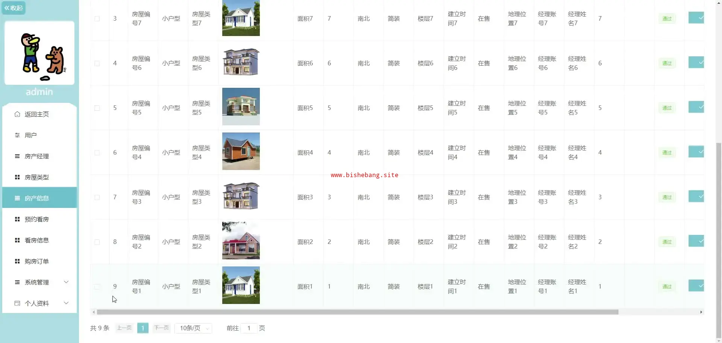Click the vertical page scrollbar thumb
The width and height of the screenshot is (722, 343).
click(x=719, y=240)
